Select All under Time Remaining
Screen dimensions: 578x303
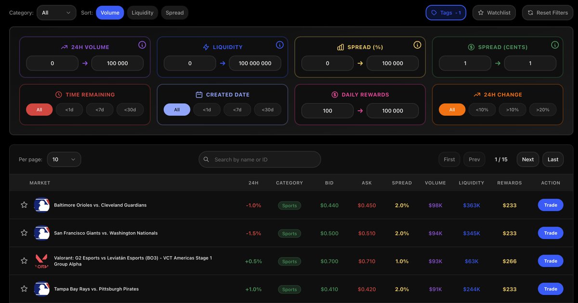click(39, 110)
